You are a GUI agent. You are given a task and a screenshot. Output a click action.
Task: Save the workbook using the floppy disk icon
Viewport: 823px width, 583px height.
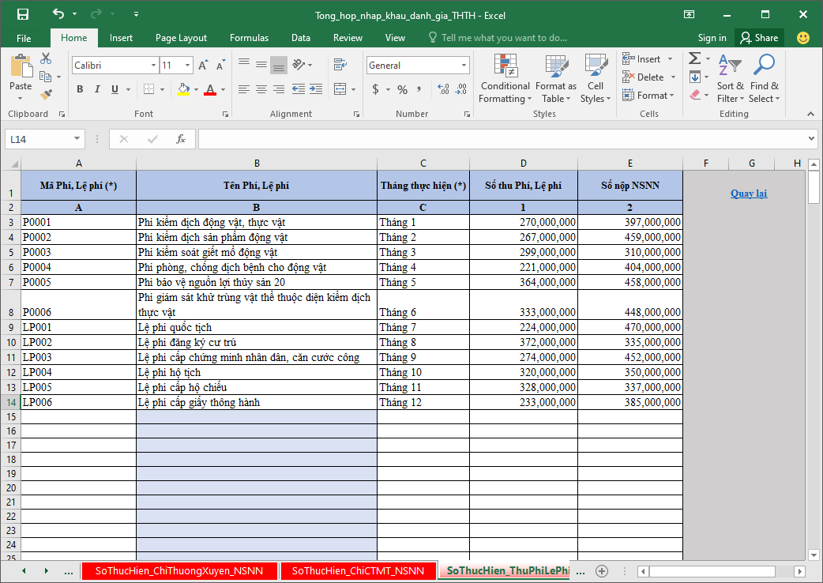[x=23, y=14]
